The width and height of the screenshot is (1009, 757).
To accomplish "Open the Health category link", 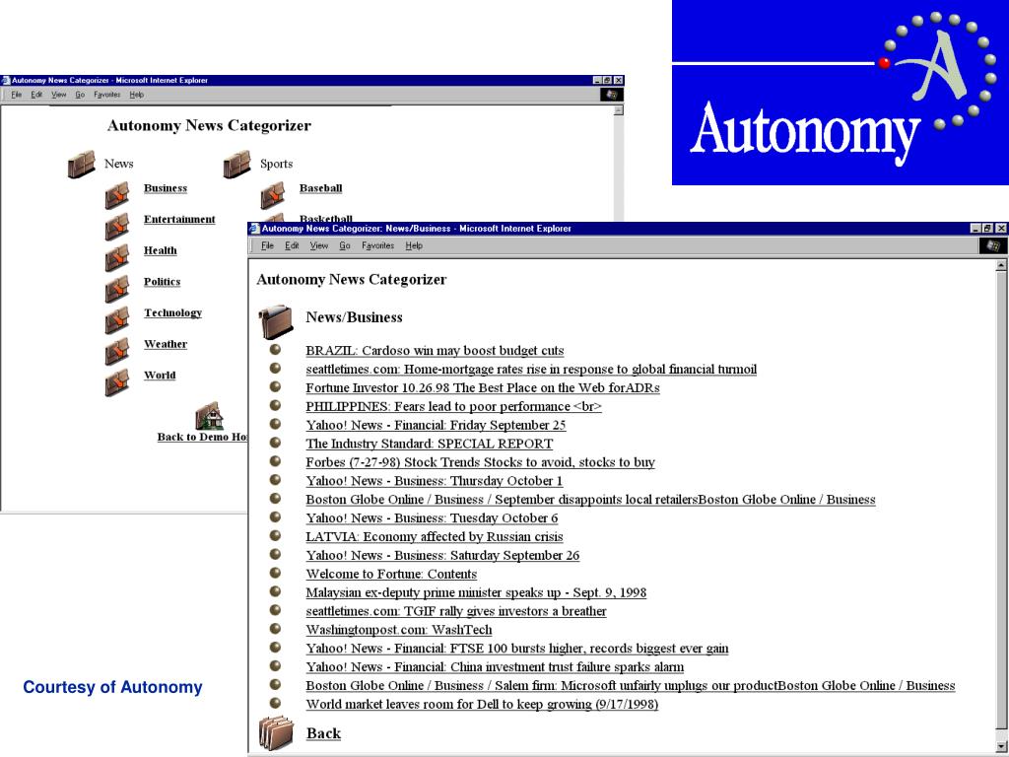I will [x=161, y=250].
